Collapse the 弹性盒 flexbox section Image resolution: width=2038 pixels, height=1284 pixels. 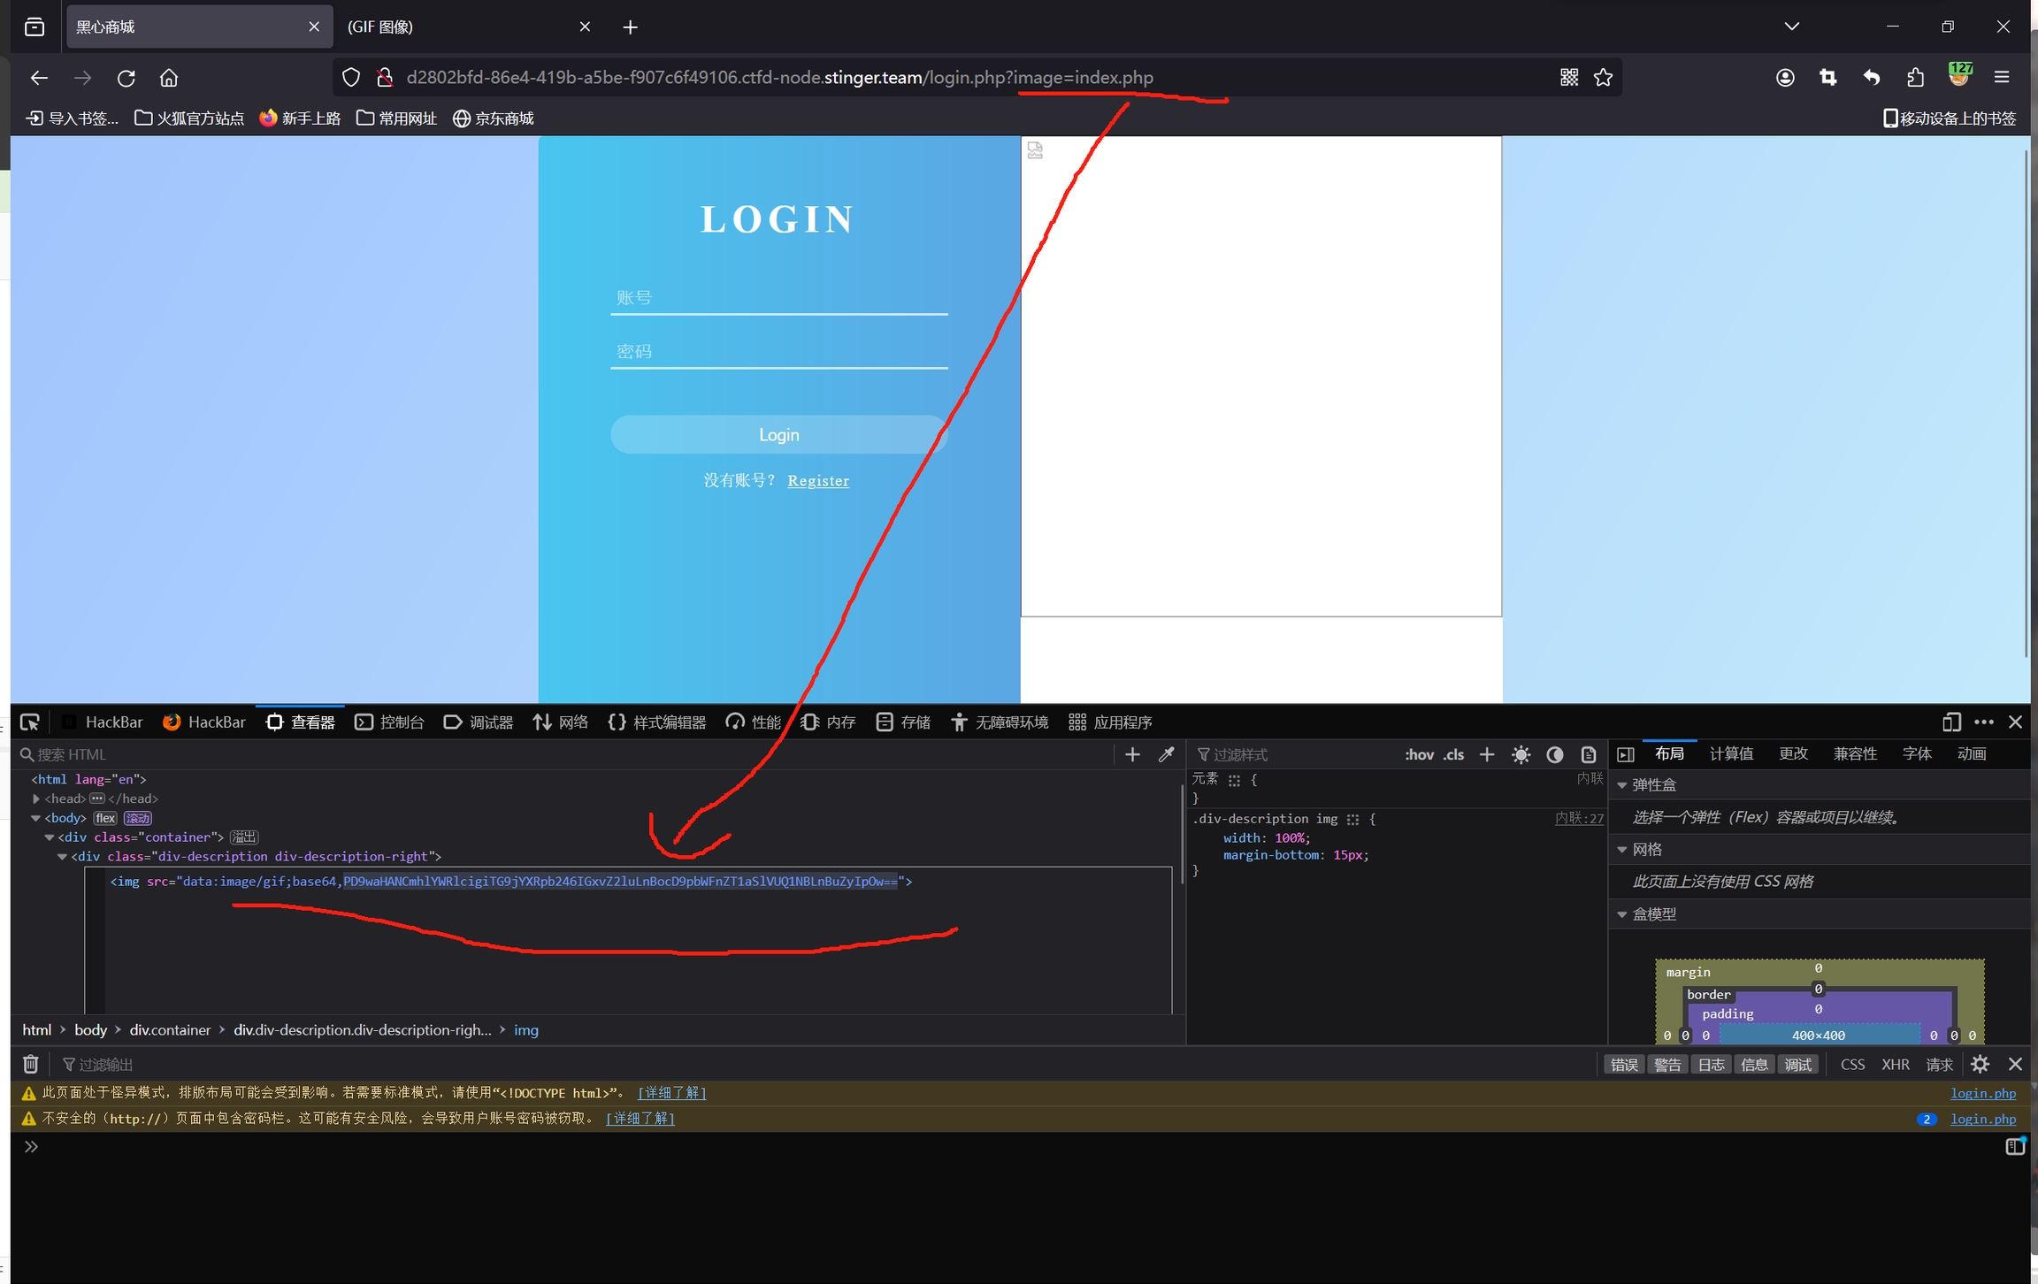1622,785
